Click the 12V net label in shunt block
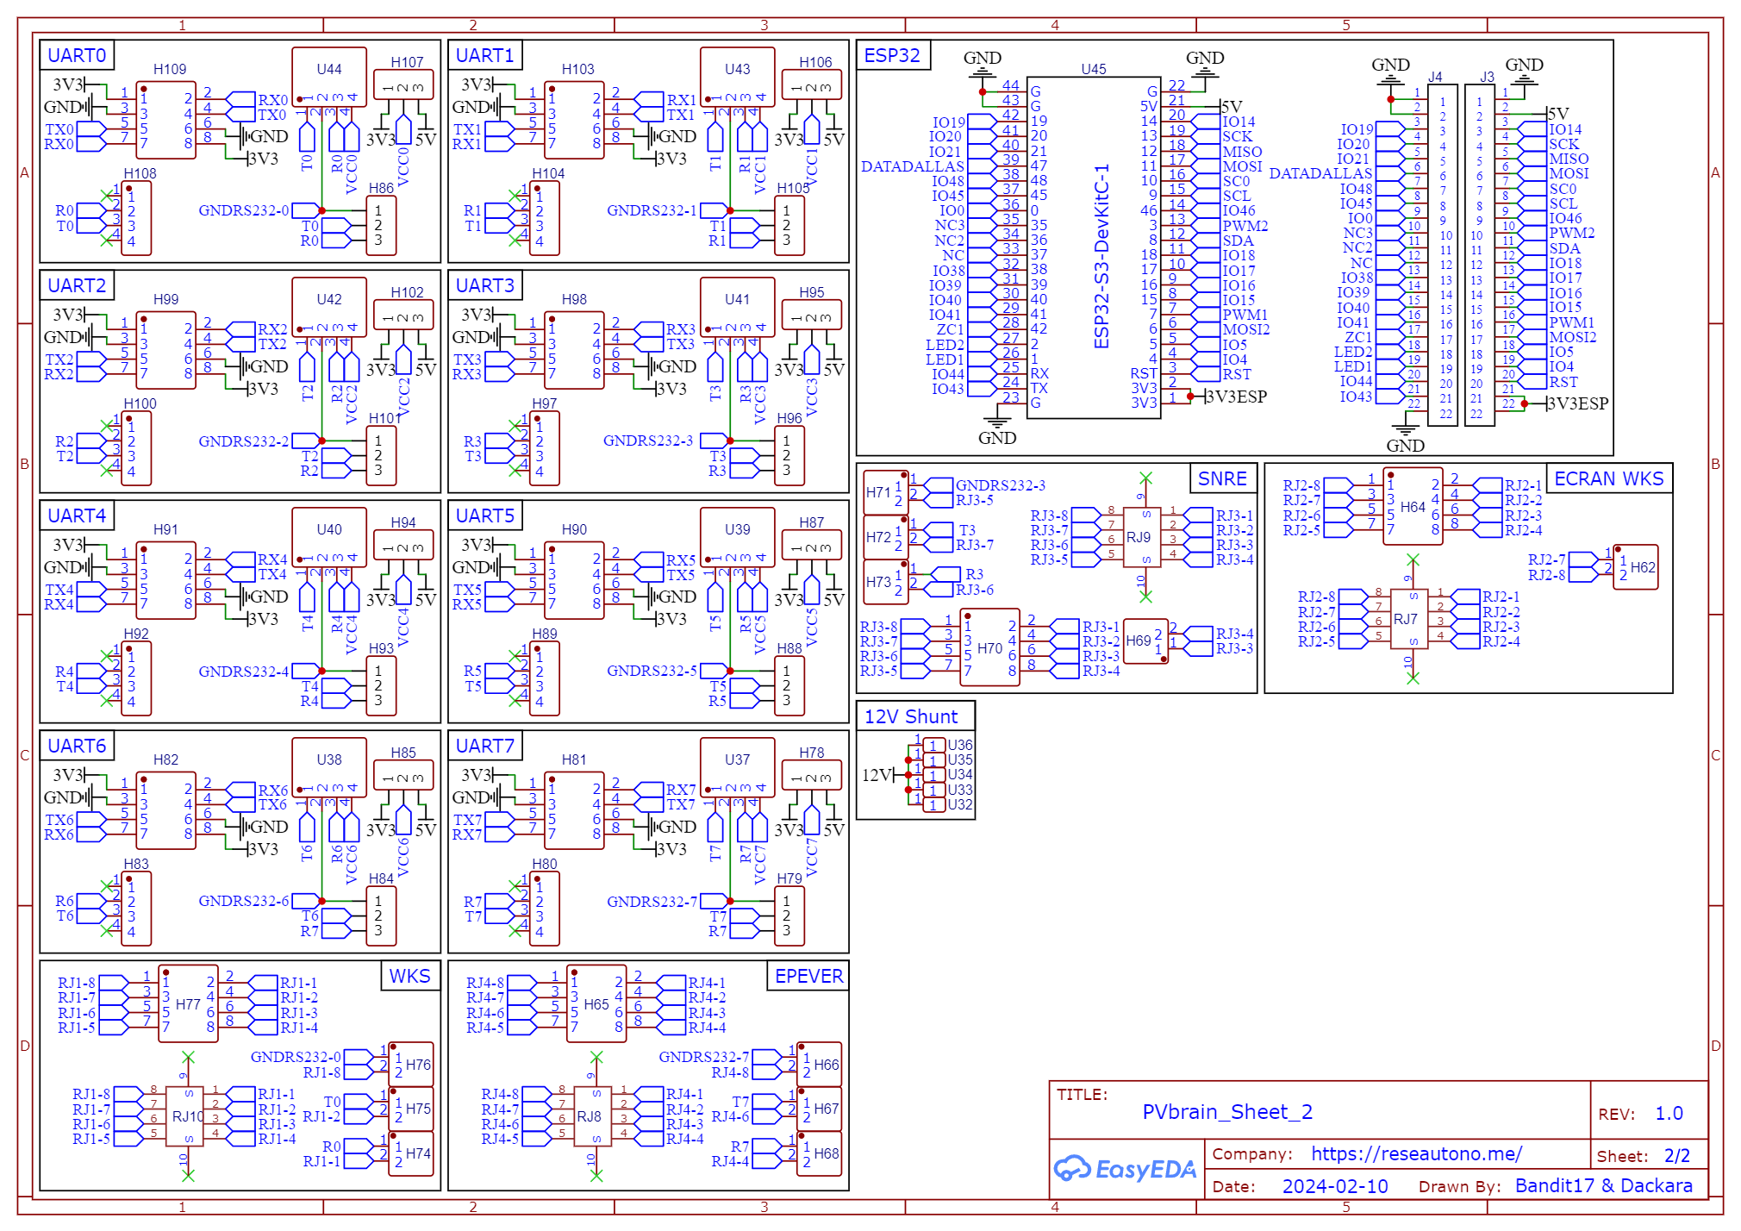Viewport: 1741px width, 1231px height. (878, 775)
